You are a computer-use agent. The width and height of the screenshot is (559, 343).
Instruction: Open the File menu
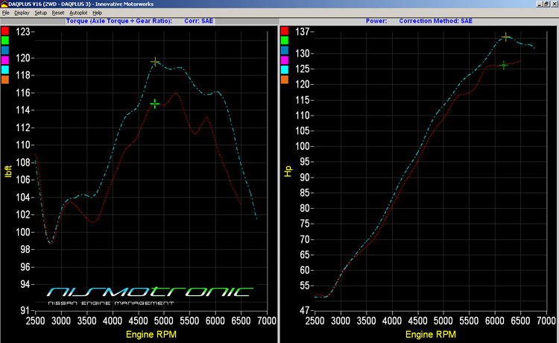tap(6, 13)
